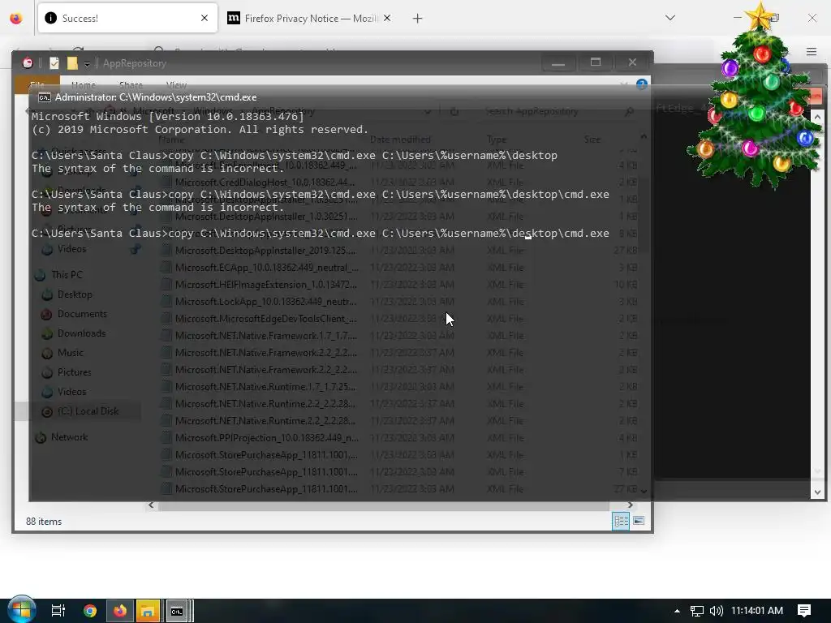
Task: Open Customize Quick Access Toolbar dropdown
Action: tap(87, 63)
